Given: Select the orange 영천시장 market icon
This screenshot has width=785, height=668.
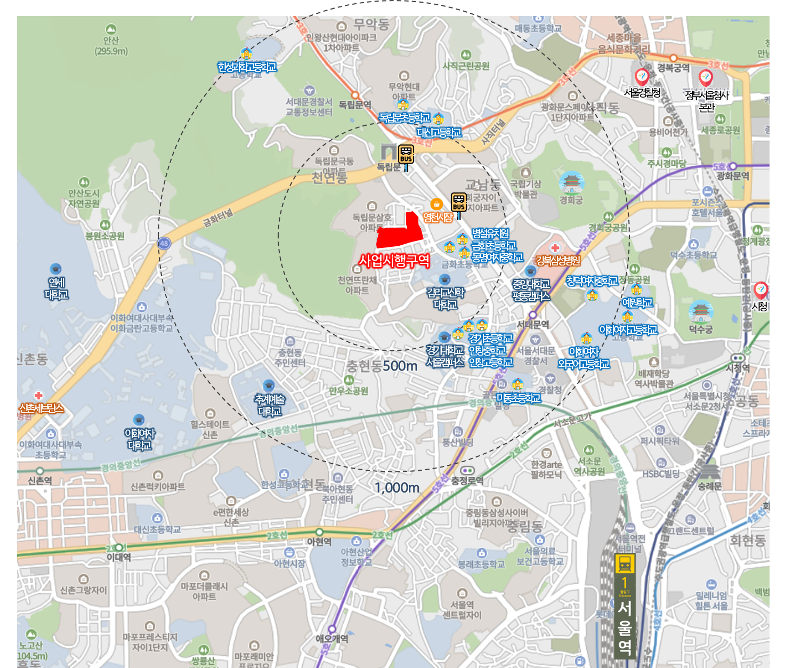Looking at the screenshot, I should pos(436,204).
